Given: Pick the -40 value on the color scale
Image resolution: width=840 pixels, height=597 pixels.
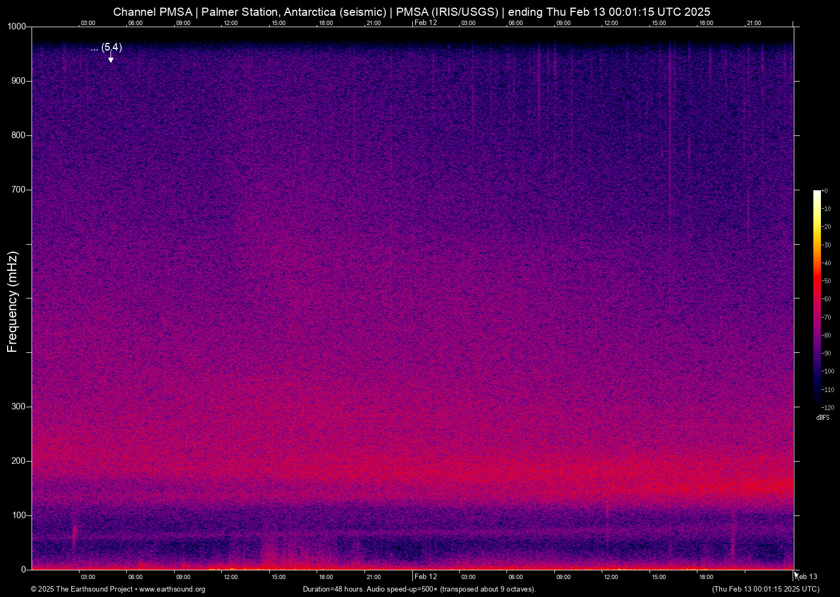Looking at the screenshot, I should [x=826, y=263].
